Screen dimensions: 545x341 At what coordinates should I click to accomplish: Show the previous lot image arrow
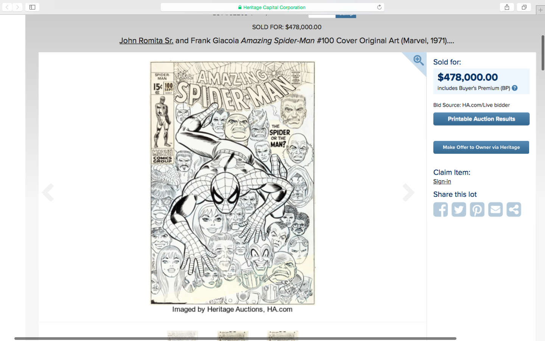(x=48, y=192)
